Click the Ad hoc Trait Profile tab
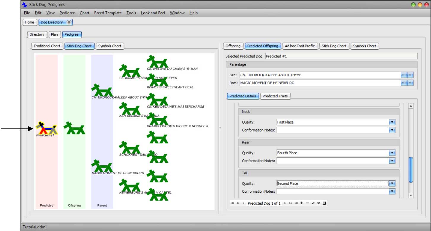This screenshot has width=431, height=231. (x=300, y=46)
